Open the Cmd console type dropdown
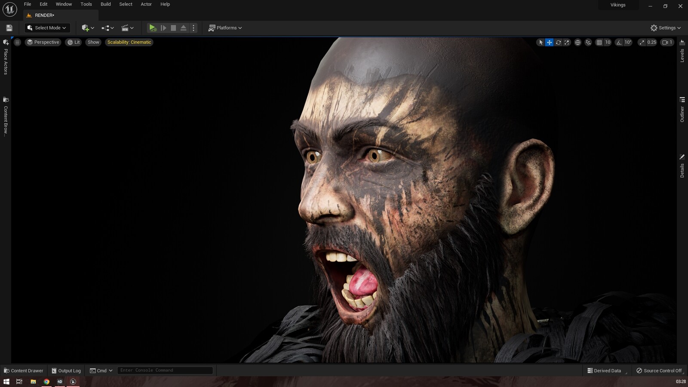Screen dimensions: 688x387 (x=101, y=371)
